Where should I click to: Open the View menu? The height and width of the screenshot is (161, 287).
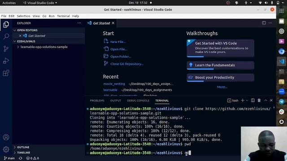[36, 16]
